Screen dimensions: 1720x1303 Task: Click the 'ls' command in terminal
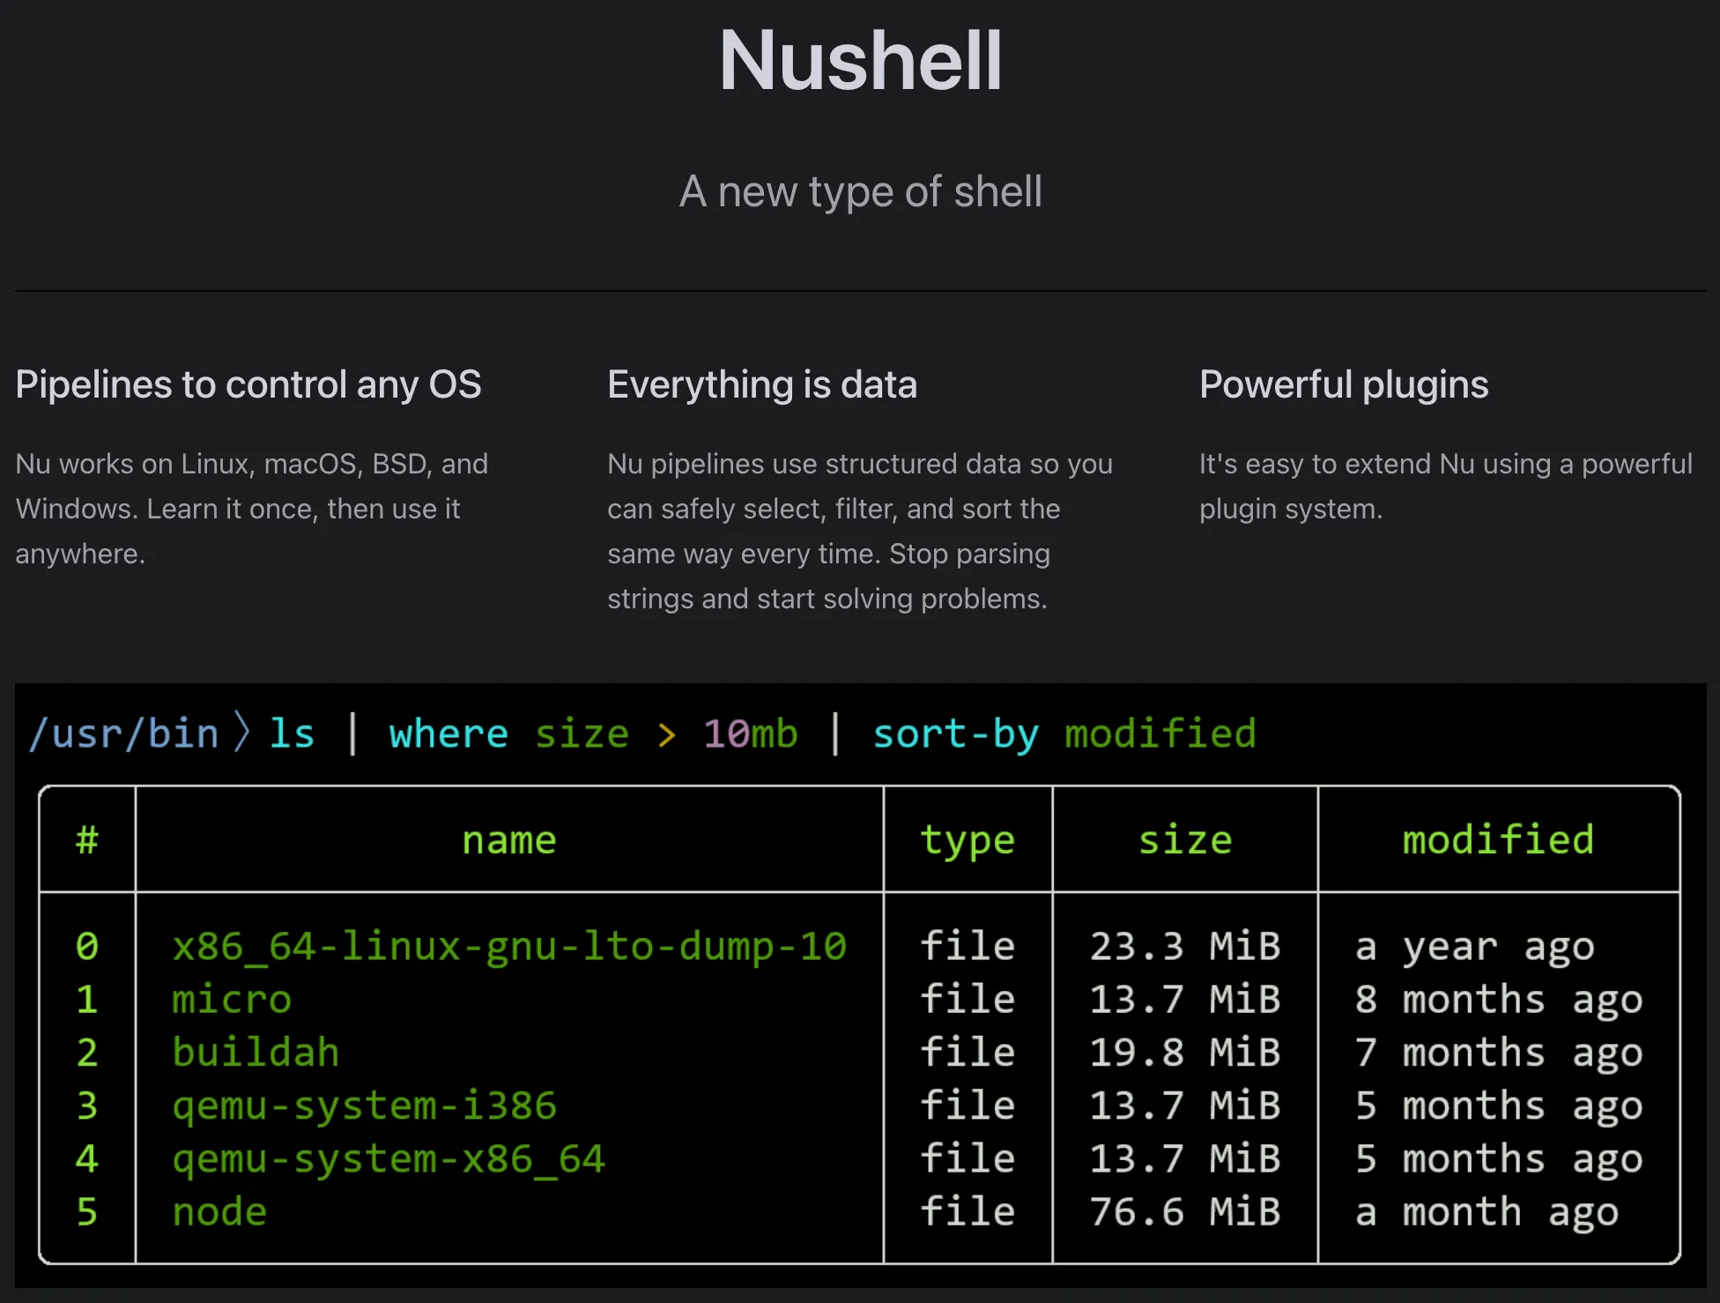pyautogui.click(x=292, y=733)
